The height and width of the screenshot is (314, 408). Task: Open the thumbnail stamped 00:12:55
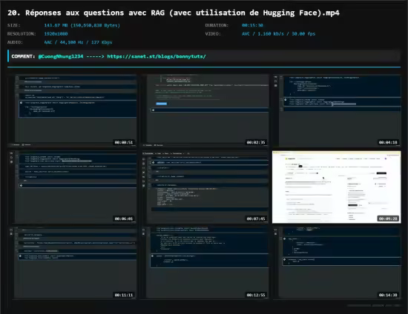(x=205, y=263)
